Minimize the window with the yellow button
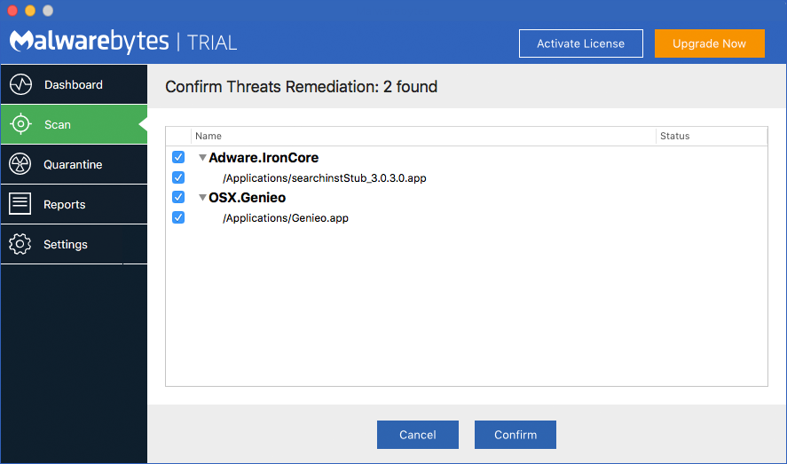Screen dimensions: 787x464 [30, 11]
